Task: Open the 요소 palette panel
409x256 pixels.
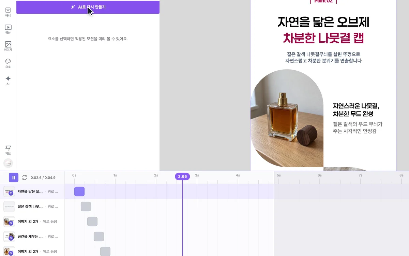Action: click(8, 63)
